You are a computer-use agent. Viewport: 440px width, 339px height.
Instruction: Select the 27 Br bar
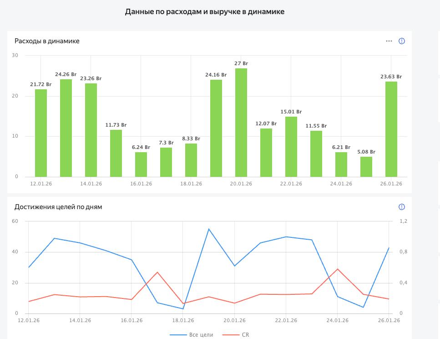[x=241, y=123]
